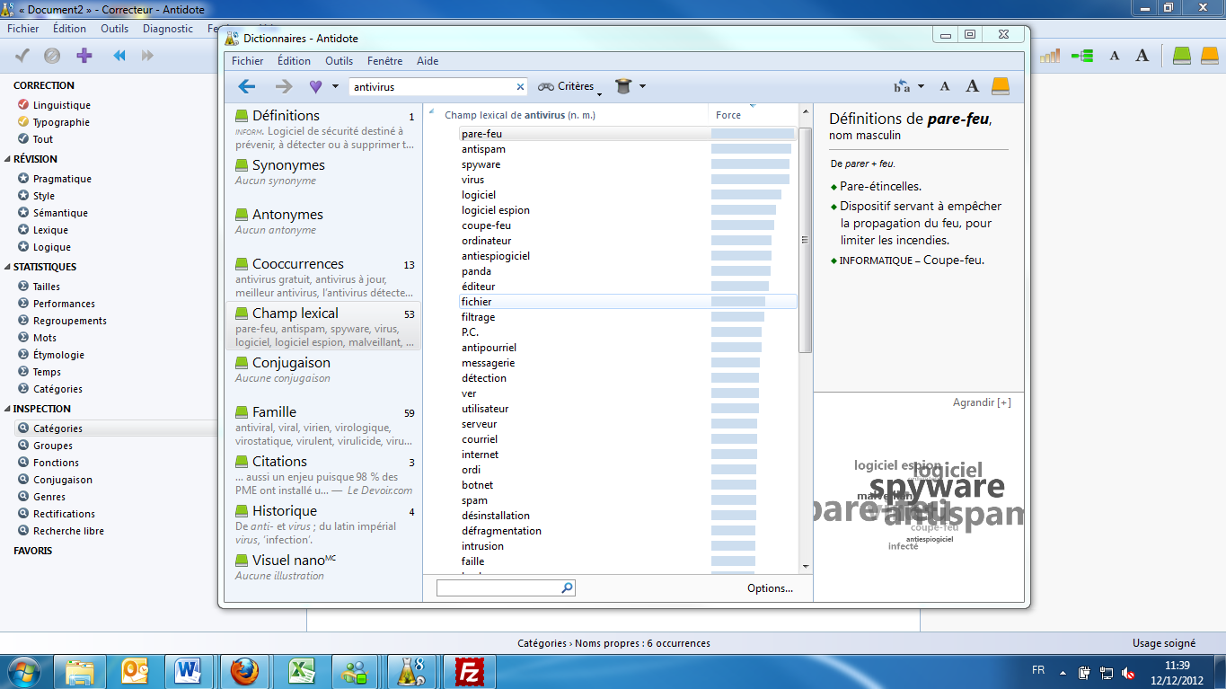Click the orange book icon in Dictionnaires toolbar
Viewport: 1226px width, 689px height.
(x=1001, y=86)
